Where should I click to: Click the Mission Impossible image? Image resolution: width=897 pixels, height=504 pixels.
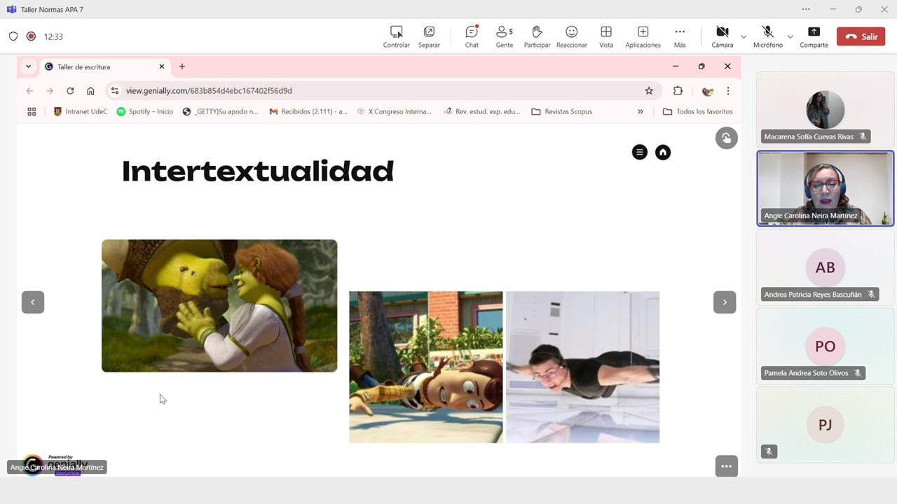pos(582,367)
